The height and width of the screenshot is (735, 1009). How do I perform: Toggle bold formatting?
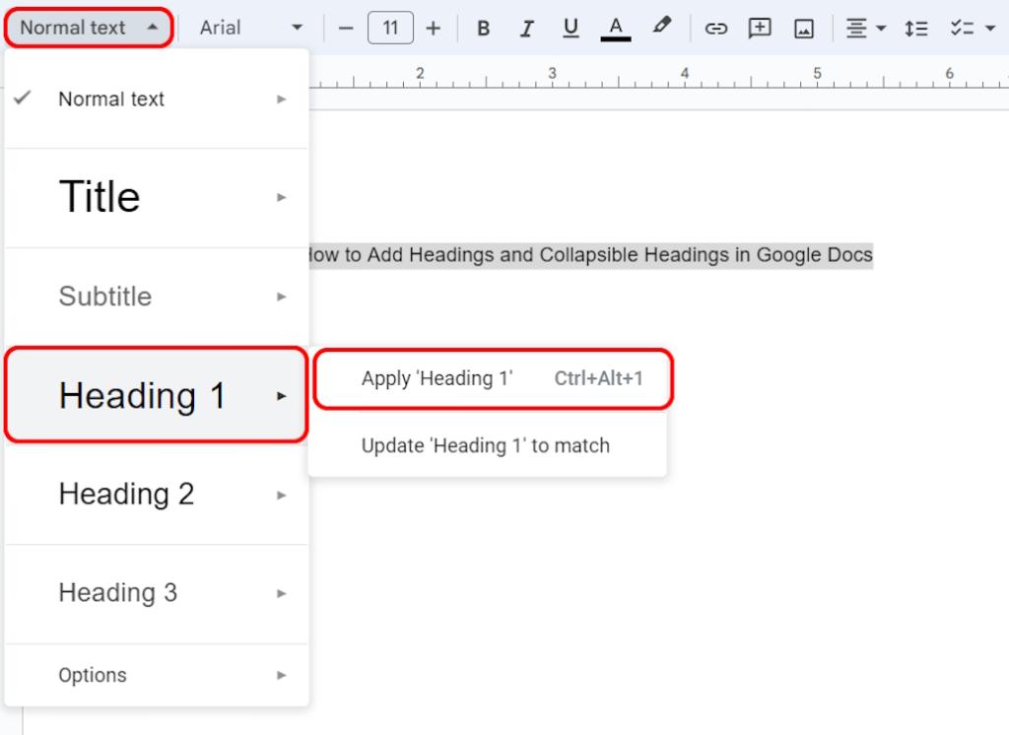[x=483, y=28]
